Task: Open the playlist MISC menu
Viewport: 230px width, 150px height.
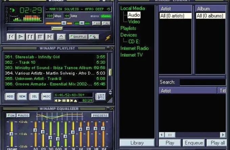Action: [x=46, y=96]
